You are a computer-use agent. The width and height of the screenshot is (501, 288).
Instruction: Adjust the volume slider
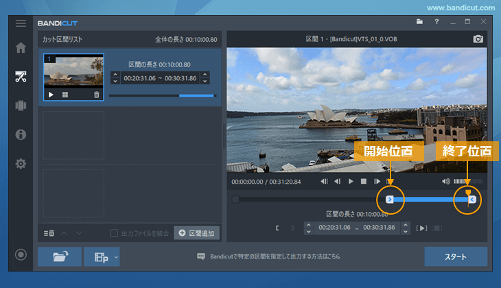pos(468,181)
